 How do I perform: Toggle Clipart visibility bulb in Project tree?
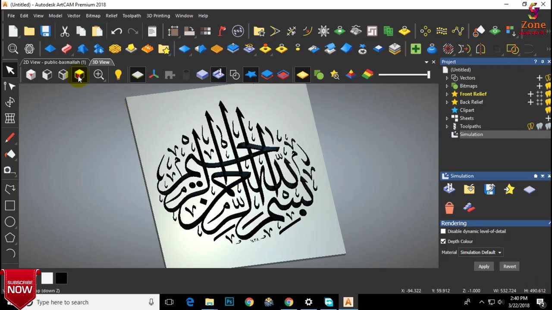pyautogui.click(x=549, y=110)
